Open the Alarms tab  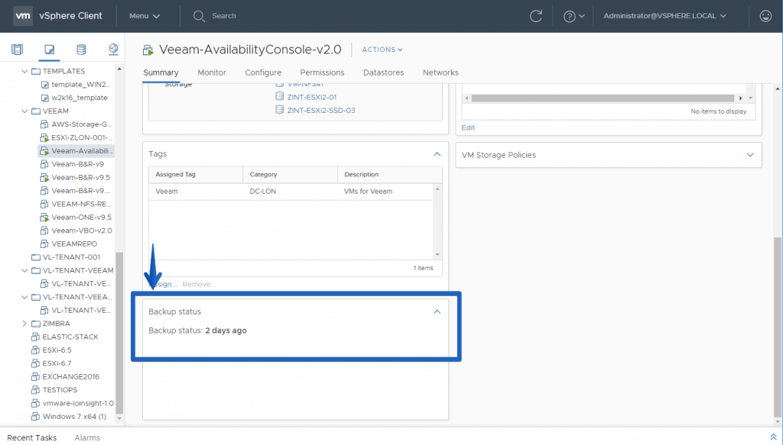(x=87, y=437)
